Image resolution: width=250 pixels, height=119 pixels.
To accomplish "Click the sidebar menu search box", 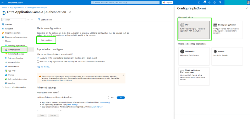I will click(x=14, y=20).
